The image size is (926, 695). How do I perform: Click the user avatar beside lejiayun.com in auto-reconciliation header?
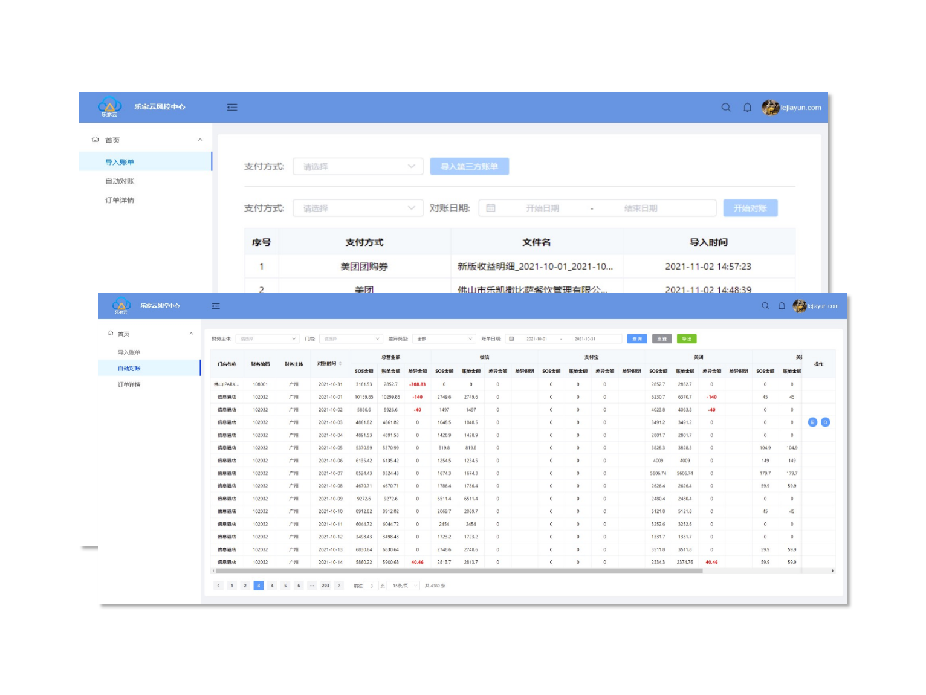point(799,306)
